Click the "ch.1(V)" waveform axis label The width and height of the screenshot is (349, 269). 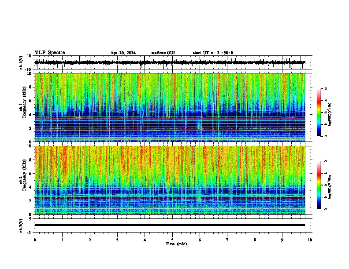pyautogui.click(x=21, y=62)
